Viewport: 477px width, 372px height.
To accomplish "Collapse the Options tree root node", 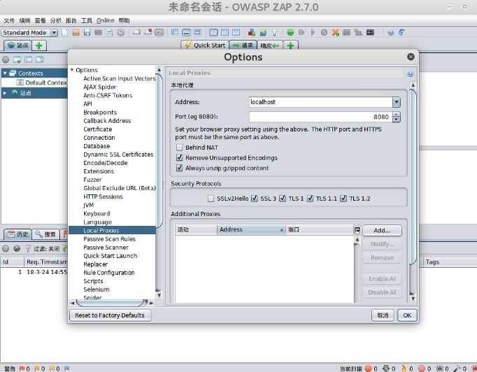I will 72,70.
